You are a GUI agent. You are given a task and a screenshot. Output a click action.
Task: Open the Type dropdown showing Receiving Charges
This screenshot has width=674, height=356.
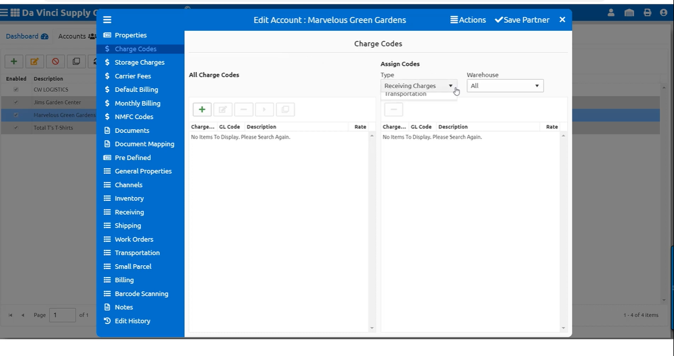[418, 86]
